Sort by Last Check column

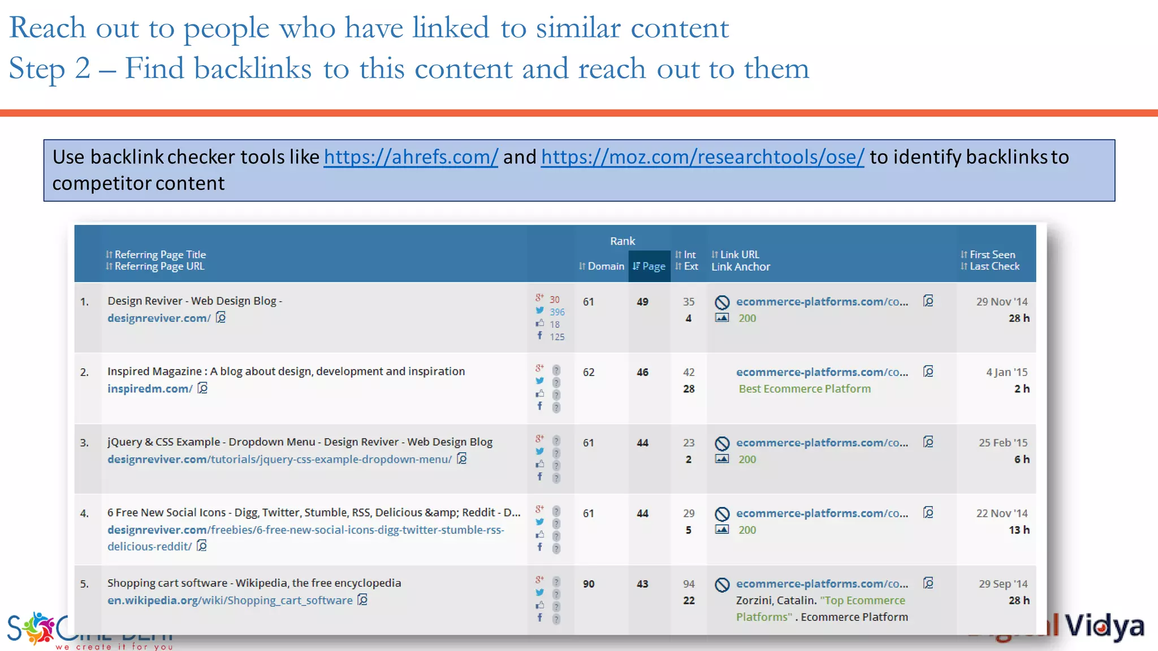pos(990,266)
